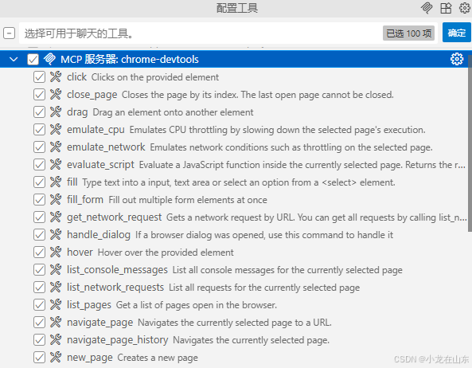Click the tool icon next to navigate_page
Screen dimensions: 472x368
(x=56, y=323)
